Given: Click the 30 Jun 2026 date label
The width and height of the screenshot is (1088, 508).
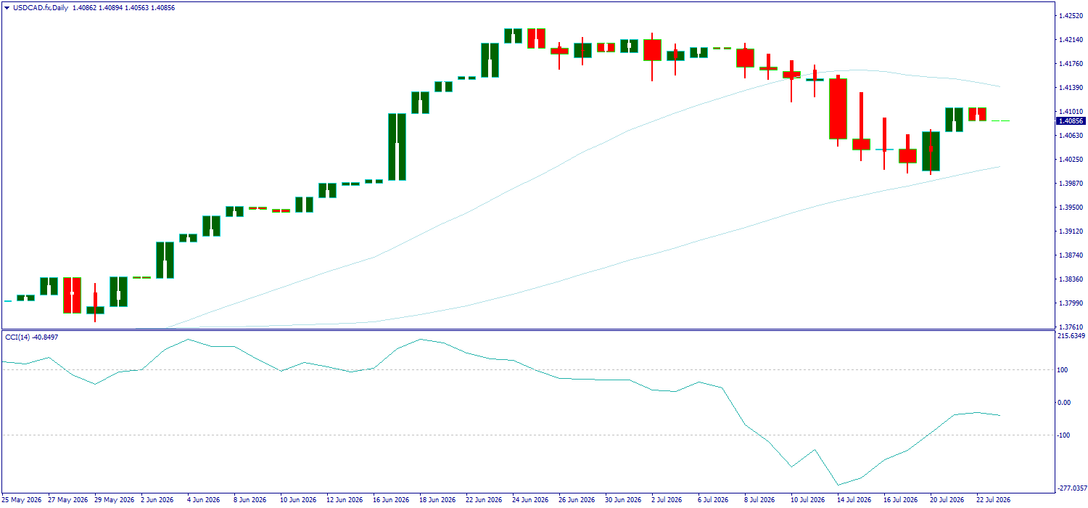Looking at the screenshot, I should point(623,500).
